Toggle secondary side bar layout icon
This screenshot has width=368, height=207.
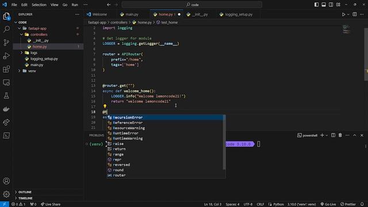click(x=331, y=5)
